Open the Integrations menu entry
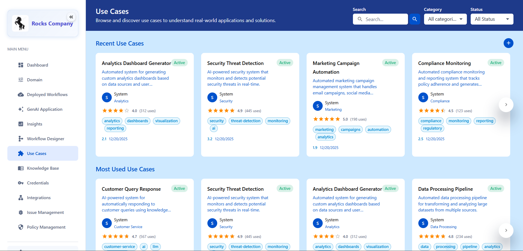 38,198
